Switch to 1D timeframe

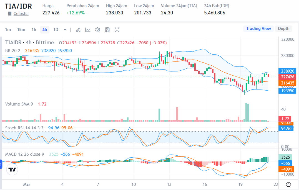pyautogui.click(x=56, y=30)
